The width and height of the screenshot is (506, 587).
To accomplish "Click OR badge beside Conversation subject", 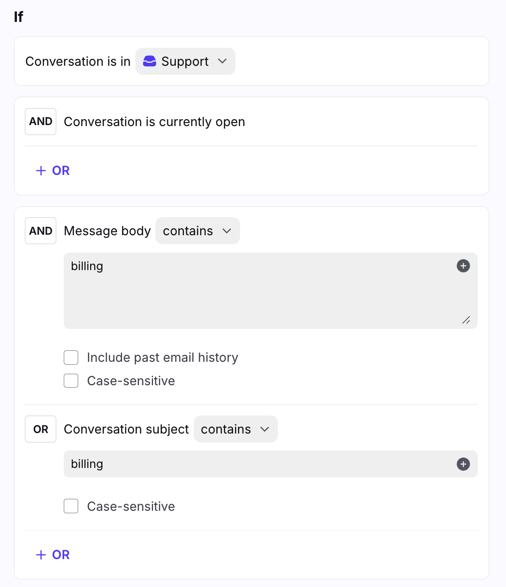I will tap(41, 430).
